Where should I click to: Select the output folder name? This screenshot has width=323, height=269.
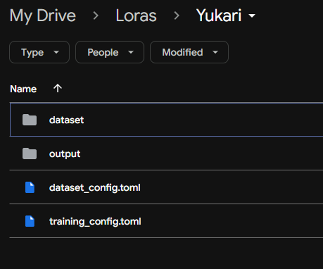(x=65, y=154)
